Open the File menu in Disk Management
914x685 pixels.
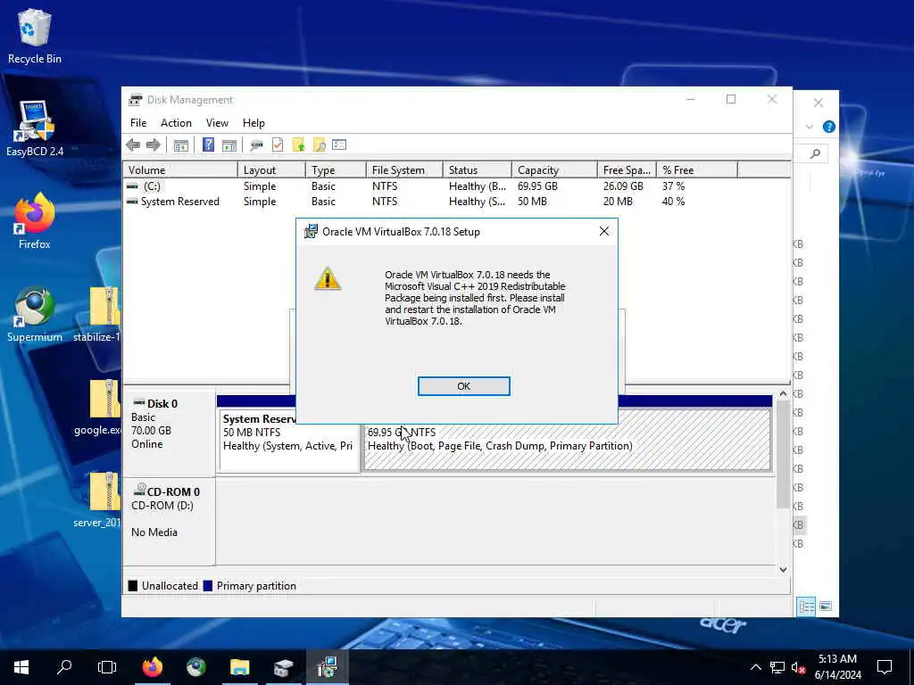[138, 123]
